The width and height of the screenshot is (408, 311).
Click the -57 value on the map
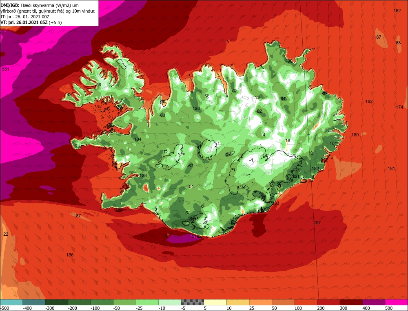[x=228, y=154]
